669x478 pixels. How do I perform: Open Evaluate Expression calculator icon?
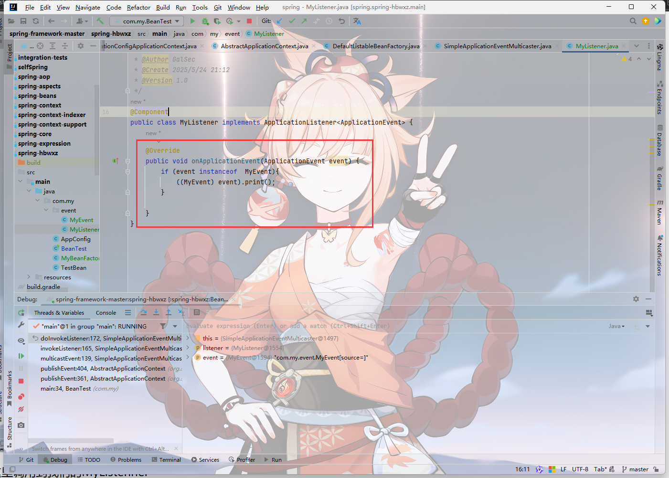click(x=197, y=312)
